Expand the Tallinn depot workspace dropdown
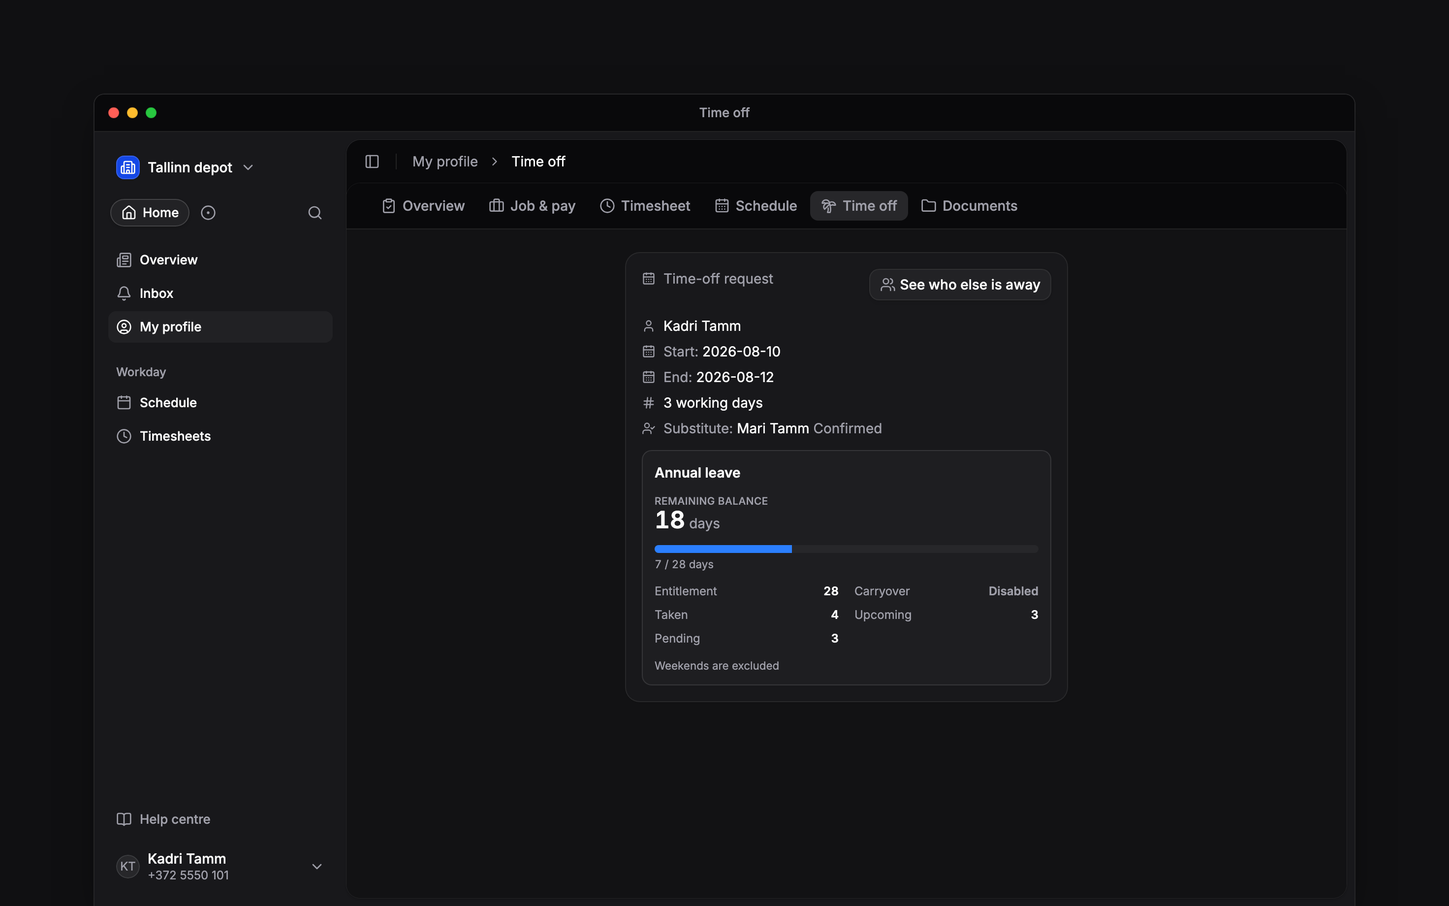Image resolution: width=1449 pixels, height=906 pixels. tap(248, 168)
